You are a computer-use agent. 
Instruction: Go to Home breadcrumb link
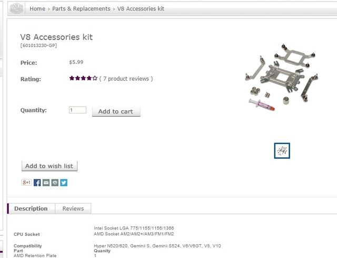pos(37,9)
